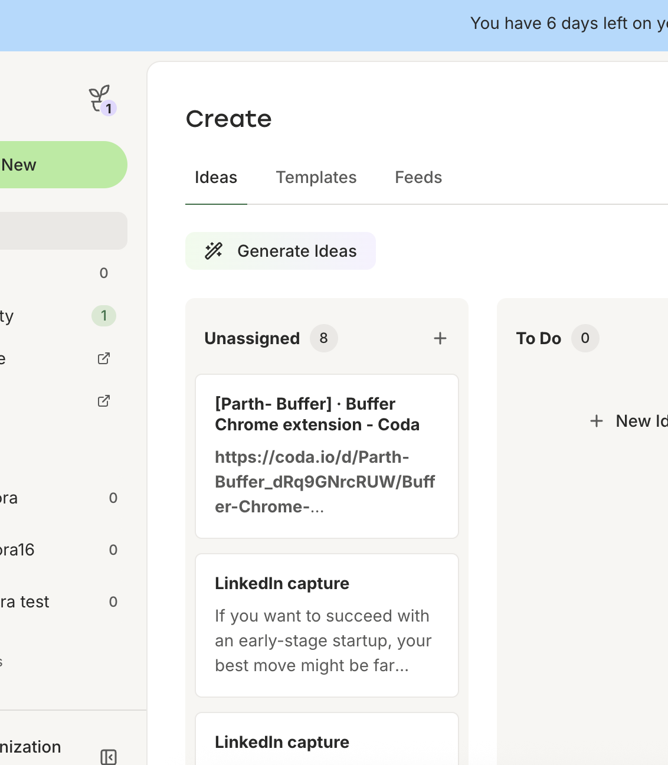This screenshot has height=765, width=668.
Task: Click the Unassigned count badge 8
Action: [x=324, y=338]
